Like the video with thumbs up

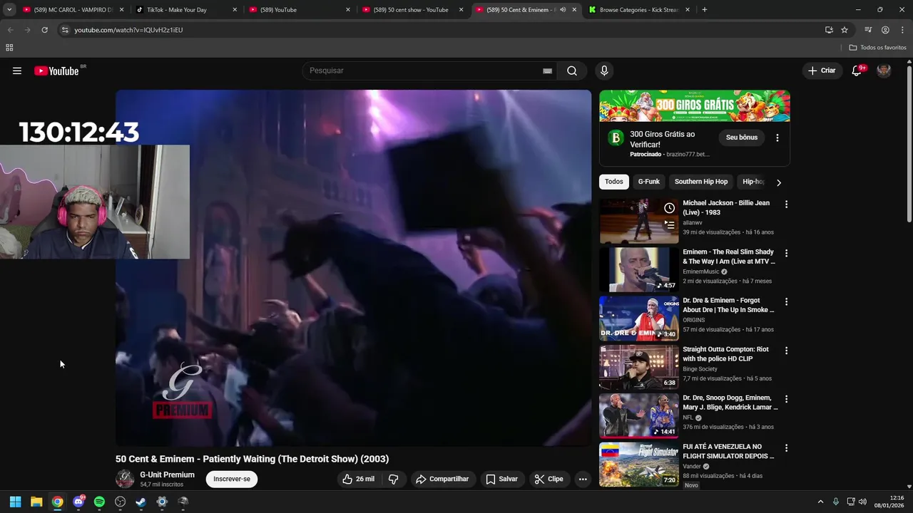coord(358,479)
